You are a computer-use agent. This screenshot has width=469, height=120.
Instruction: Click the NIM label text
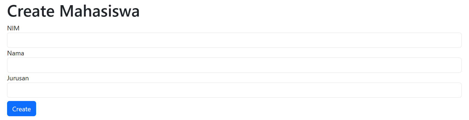click(13, 28)
